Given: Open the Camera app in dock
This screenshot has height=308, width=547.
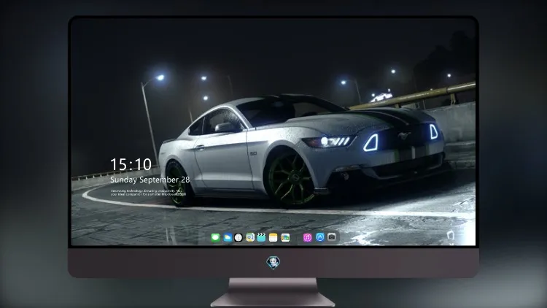Looking at the screenshot, I should [x=332, y=237].
